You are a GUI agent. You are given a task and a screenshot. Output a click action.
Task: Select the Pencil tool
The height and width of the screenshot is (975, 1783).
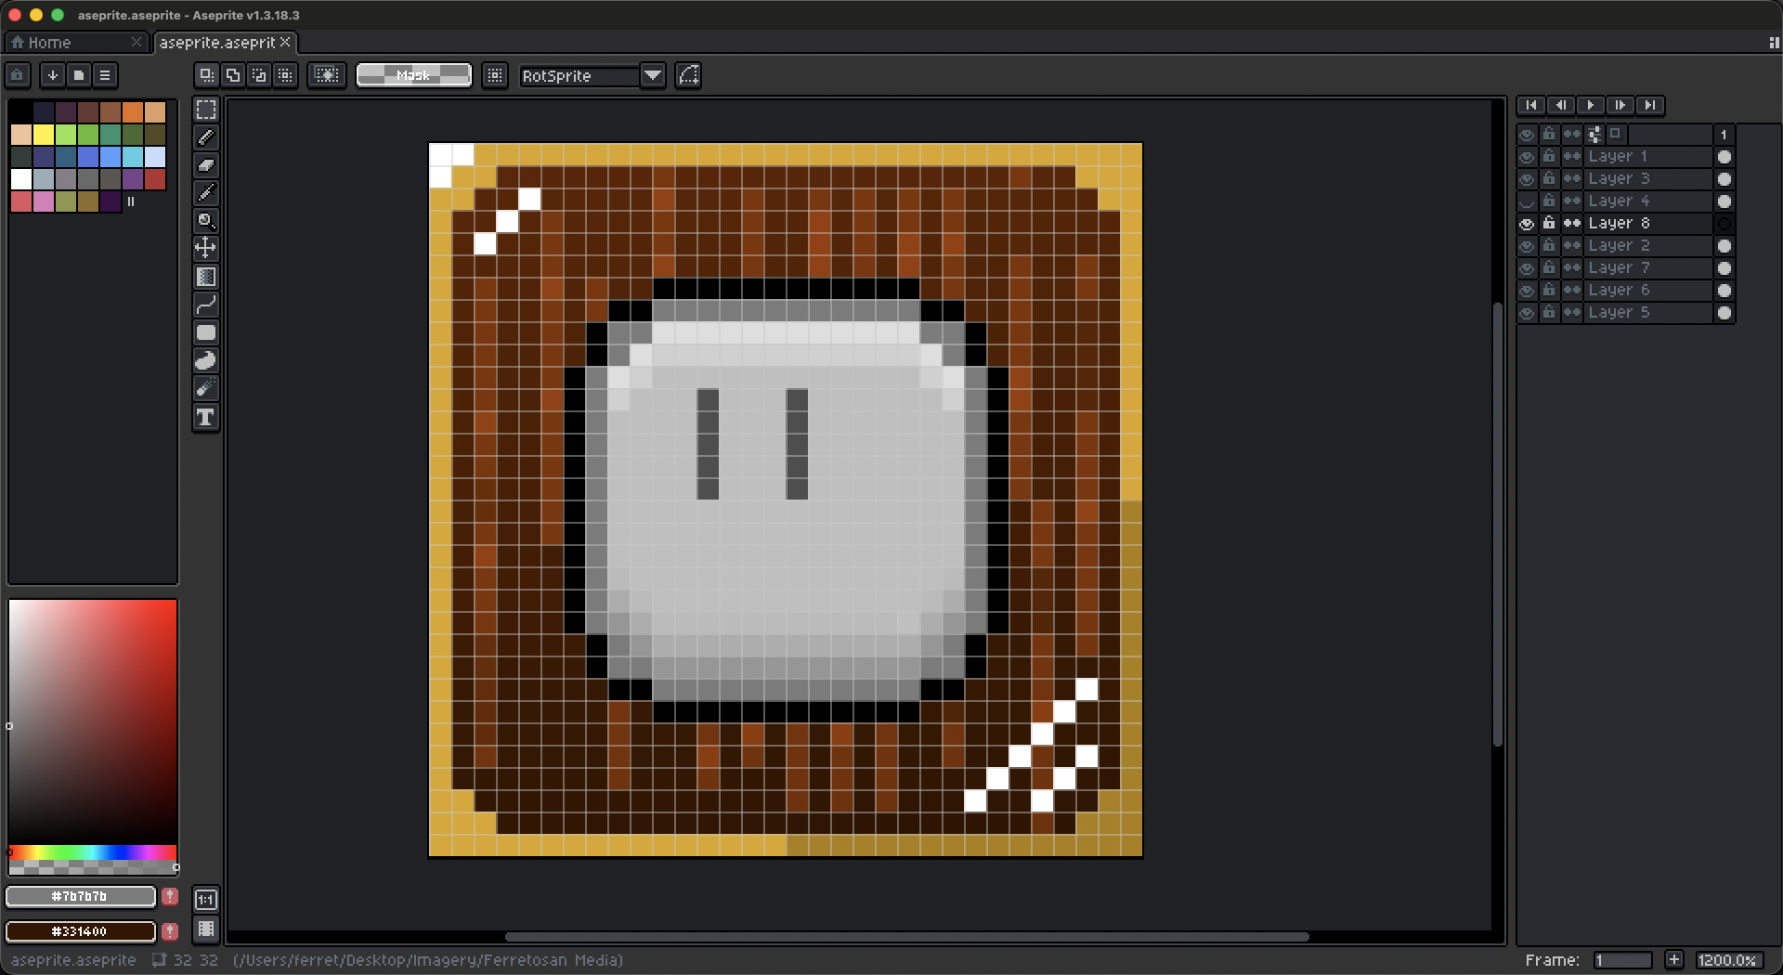(206, 137)
